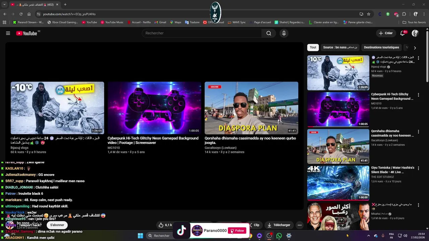The image size is (429, 241).
Task: Open the -10°C snow motorcycle endscreen thumbnail
Action: click(x=57, y=108)
